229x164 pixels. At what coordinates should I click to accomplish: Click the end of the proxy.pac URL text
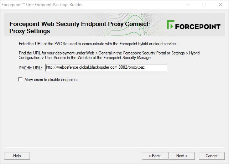[x=145, y=68]
